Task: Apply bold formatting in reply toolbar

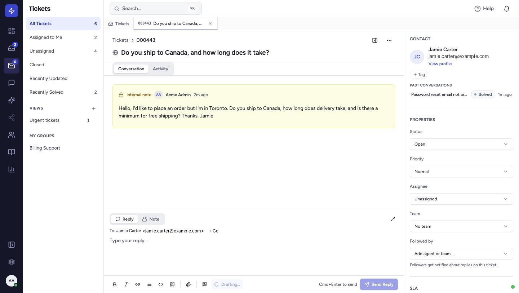Action: tap(115, 284)
